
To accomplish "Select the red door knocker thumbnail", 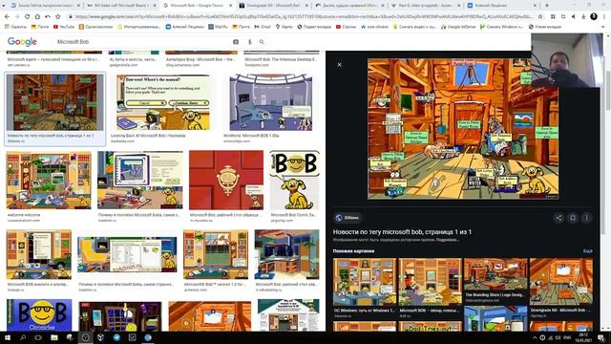I will click(x=226, y=180).
